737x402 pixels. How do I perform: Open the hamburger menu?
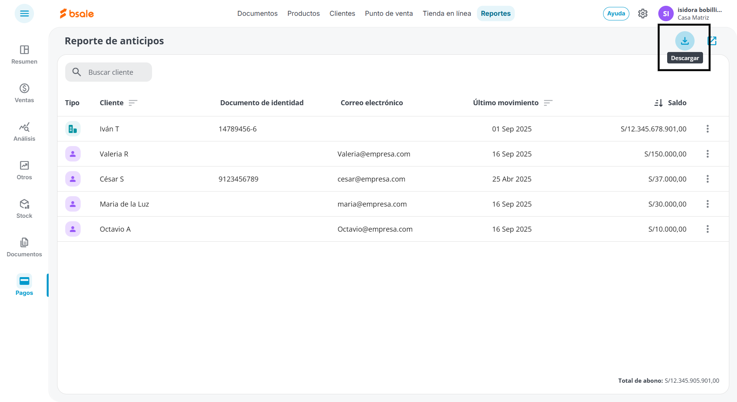tap(24, 13)
